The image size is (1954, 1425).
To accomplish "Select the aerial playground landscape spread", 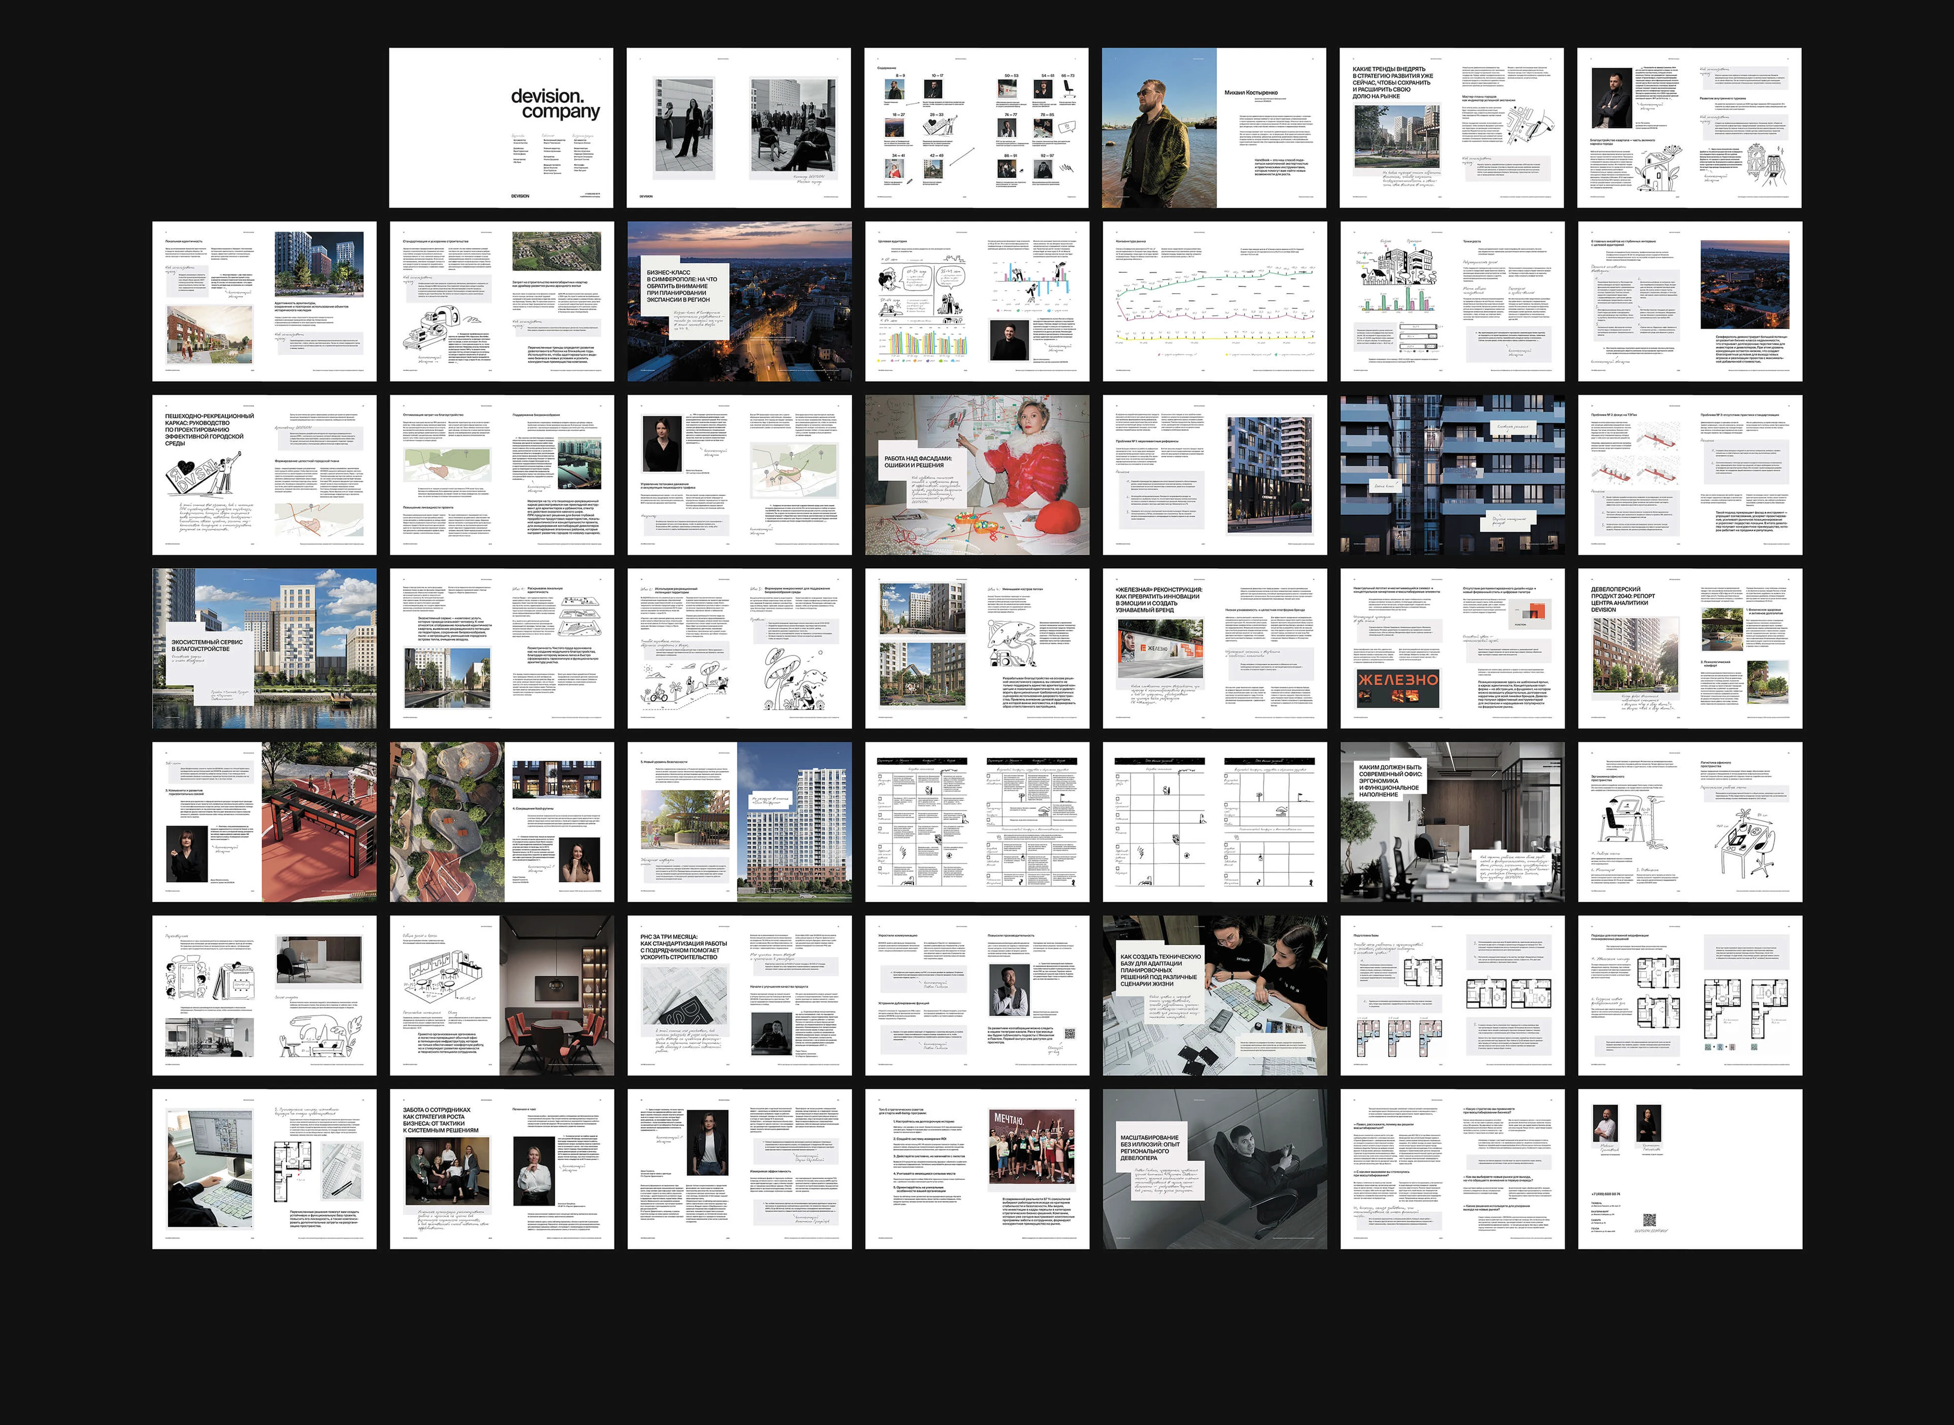I will (502, 822).
